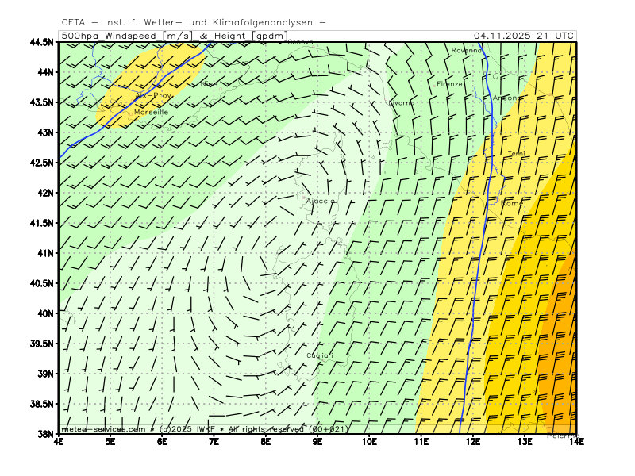The width and height of the screenshot is (635, 476).
Task: Select the Livorno city label
Action: (x=401, y=103)
